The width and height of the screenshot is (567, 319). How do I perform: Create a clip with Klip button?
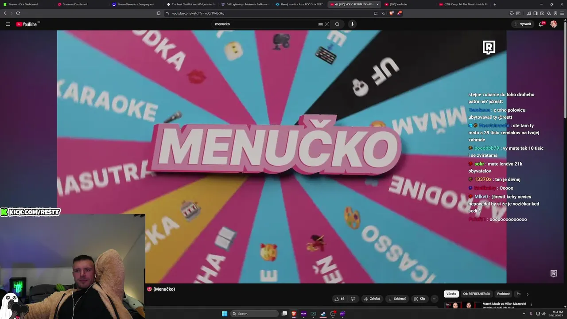tap(419, 299)
